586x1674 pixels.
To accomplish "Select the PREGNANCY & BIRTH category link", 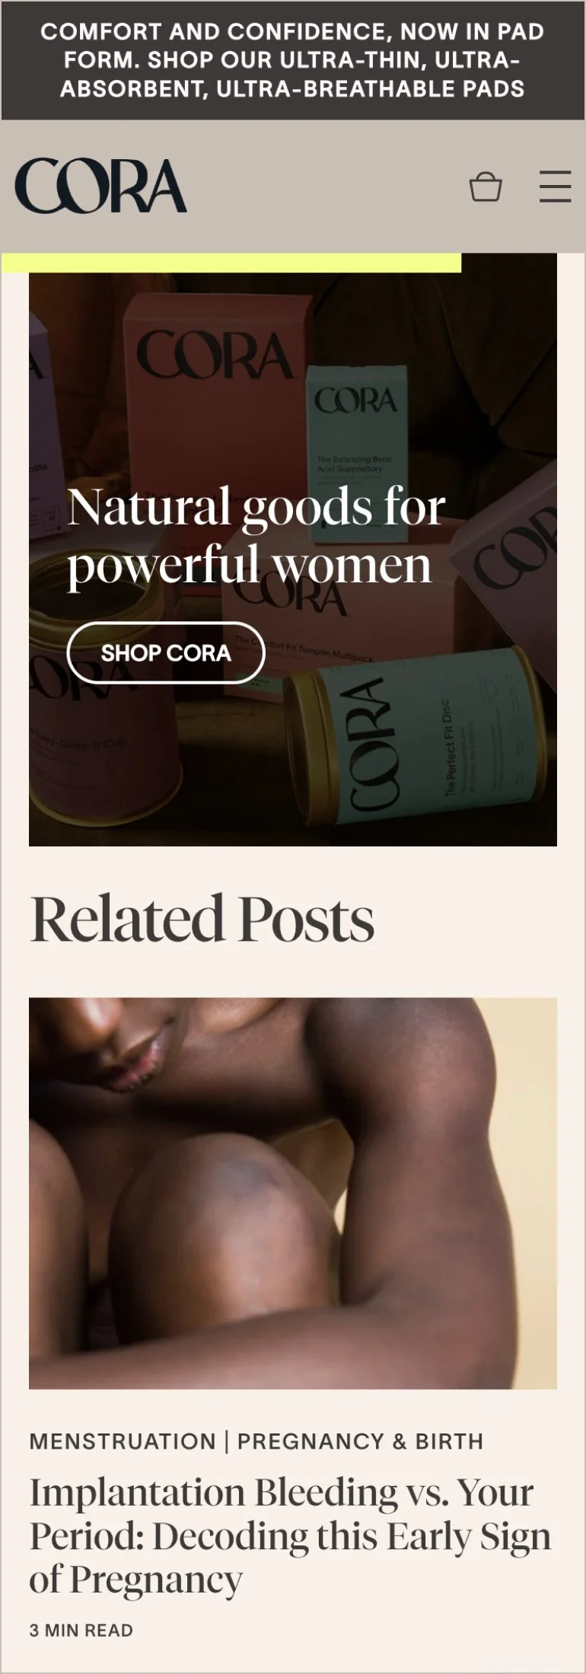I will [360, 1441].
